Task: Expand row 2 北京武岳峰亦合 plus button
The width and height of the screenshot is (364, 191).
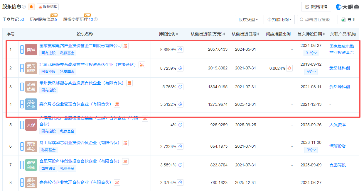Action: 22,68
